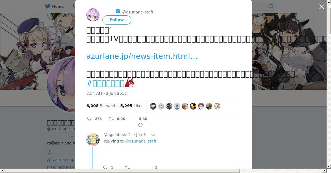331x173 pixels.
Task: Click the blue verified badge beside @azurlane_staff
Action: [x=118, y=11]
